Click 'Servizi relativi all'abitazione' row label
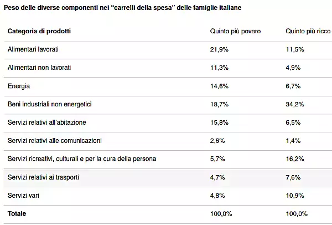The image size is (332, 225). pos(47,122)
